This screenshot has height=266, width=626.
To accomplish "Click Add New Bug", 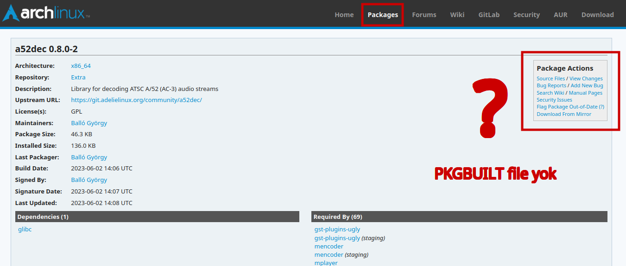I will point(587,85).
